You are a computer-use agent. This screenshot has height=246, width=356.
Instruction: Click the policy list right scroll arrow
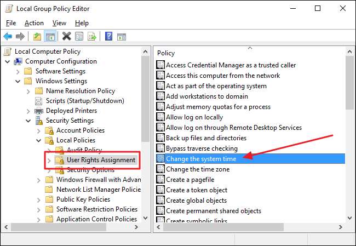pos(341,227)
